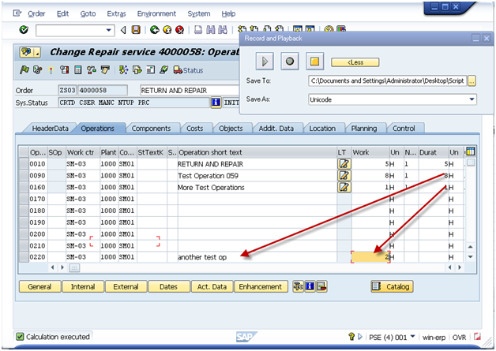Click the left triangle beside the command field
The height and width of the screenshot is (351, 496).
[x=123, y=30]
